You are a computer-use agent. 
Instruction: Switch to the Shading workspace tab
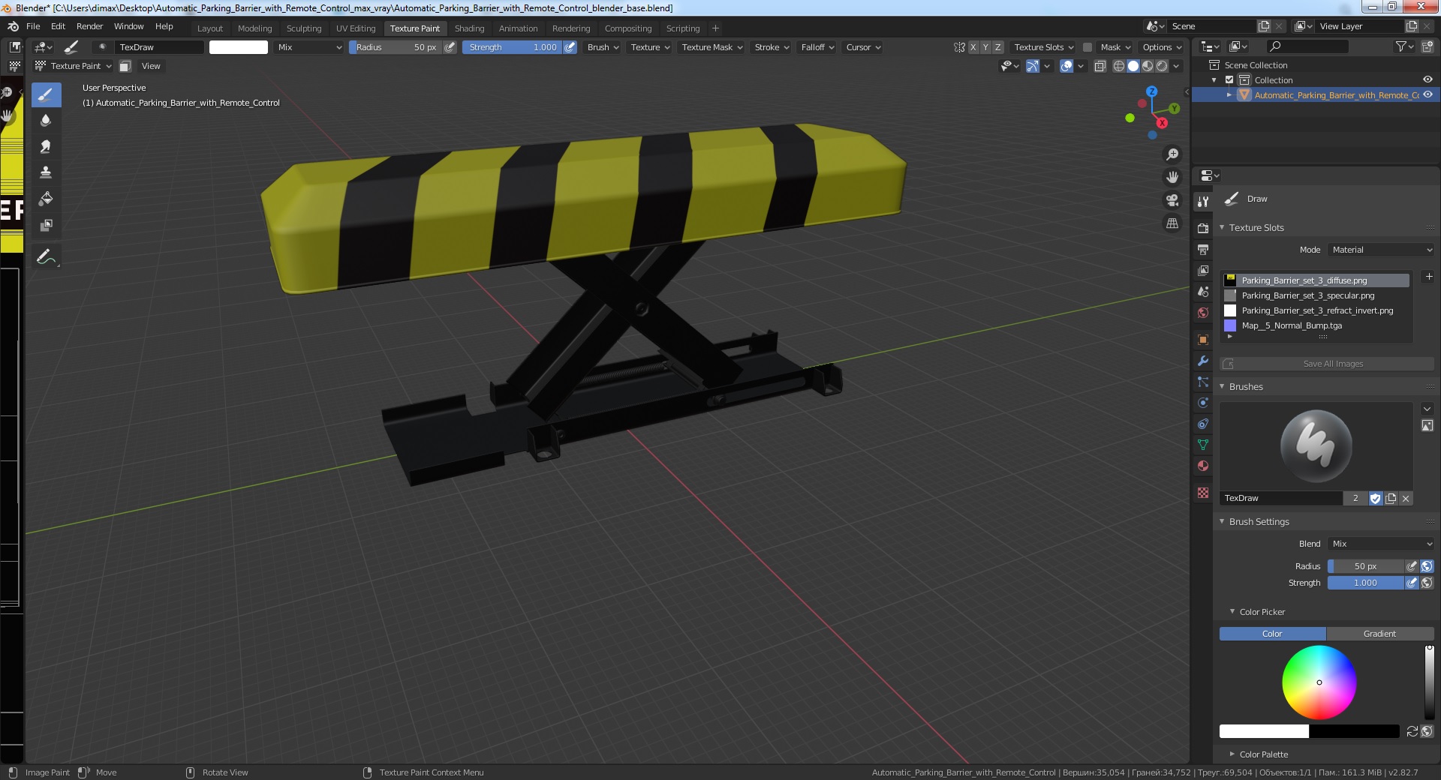click(x=470, y=28)
